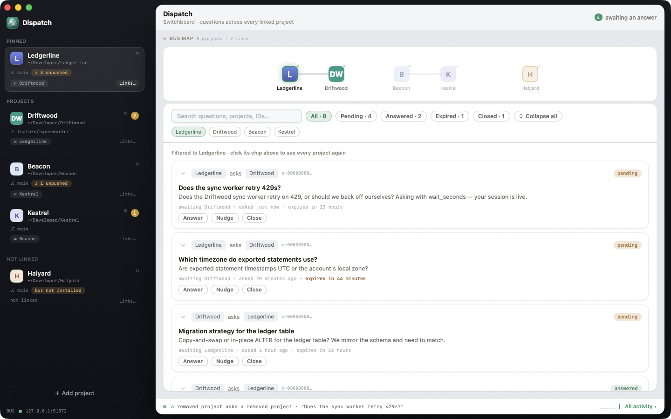Image resolution: width=671 pixels, height=419 pixels.
Task: Open Links… menu on Driftwood project
Action: coord(127,142)
